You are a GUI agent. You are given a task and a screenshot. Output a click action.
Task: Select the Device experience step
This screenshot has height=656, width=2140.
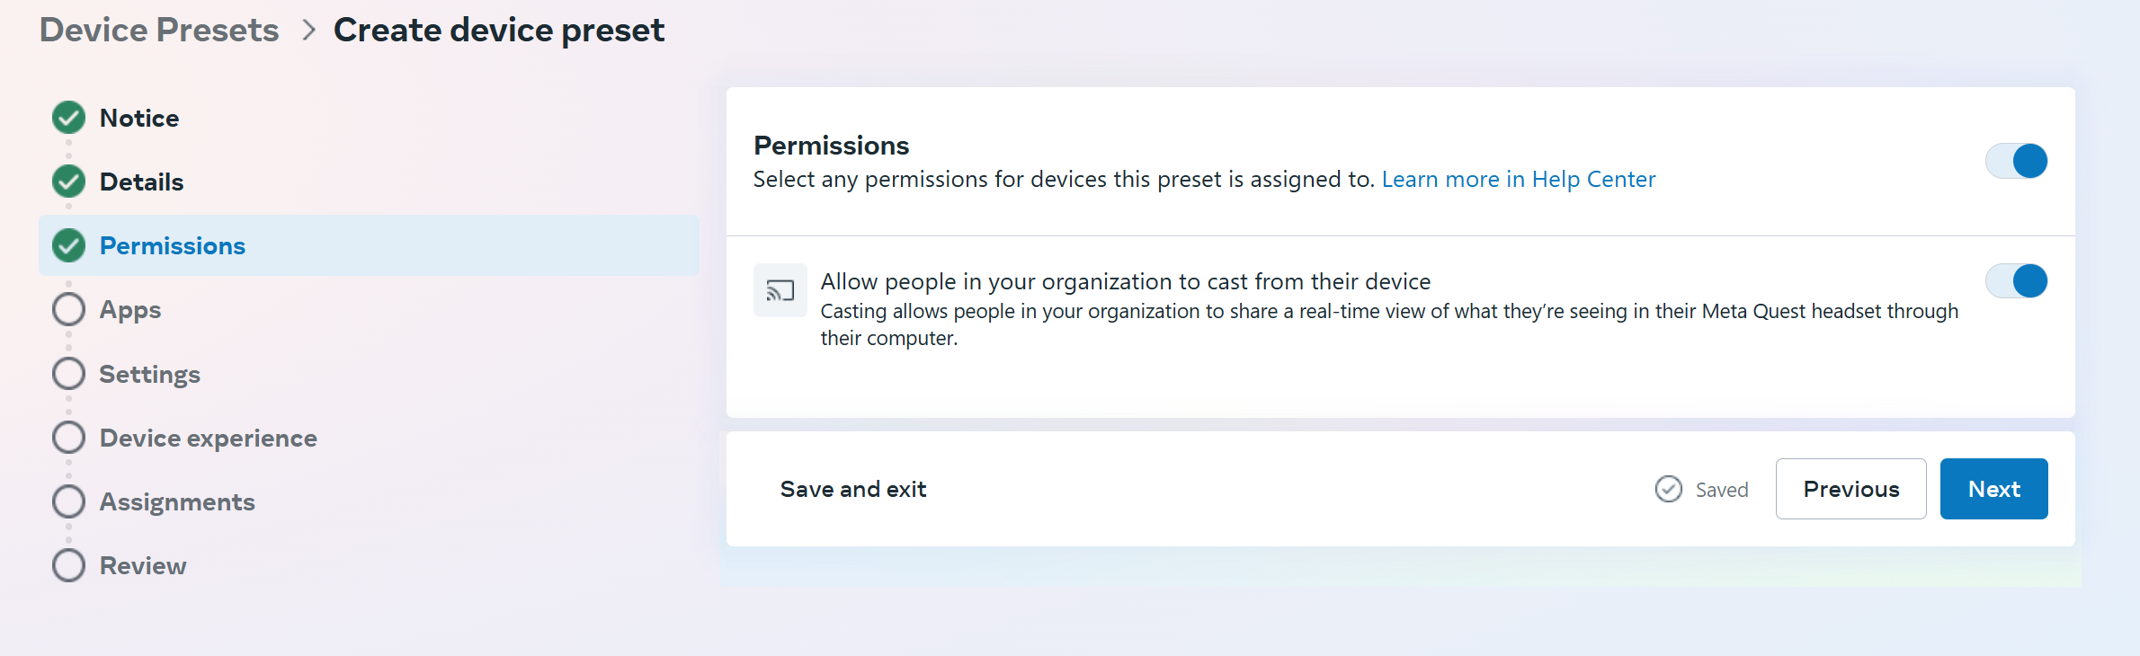[x=208, y=439]
